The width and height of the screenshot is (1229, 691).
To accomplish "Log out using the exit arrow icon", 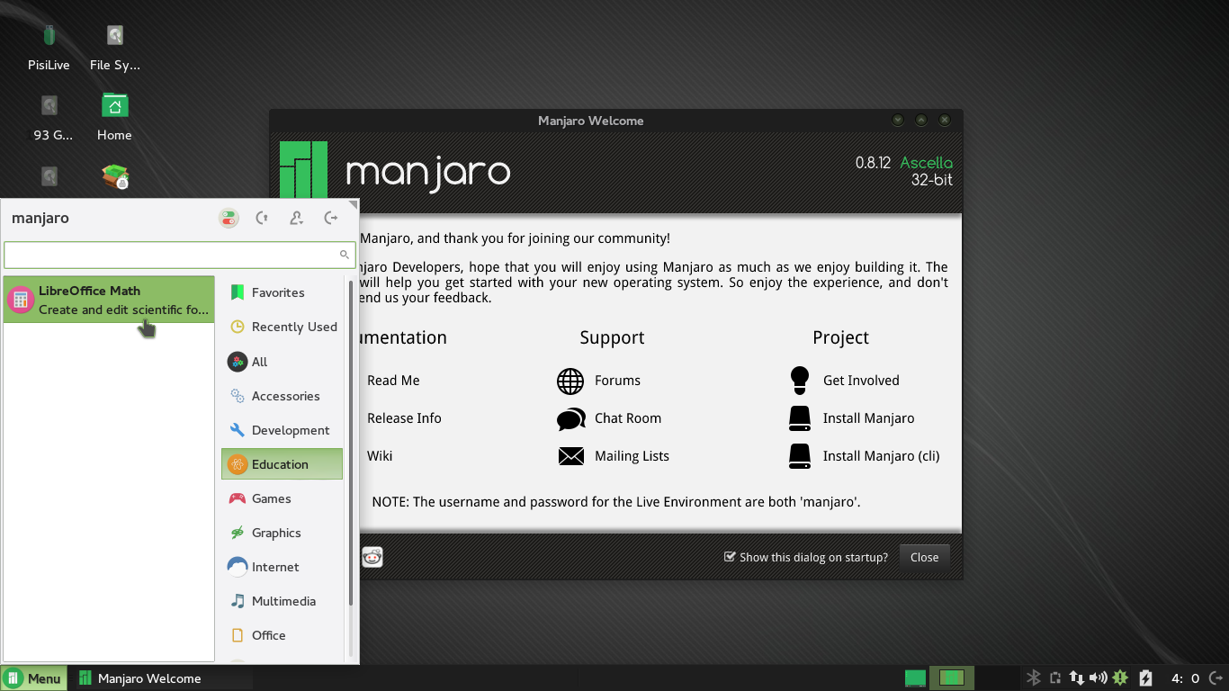I will (x=330, y=218).
